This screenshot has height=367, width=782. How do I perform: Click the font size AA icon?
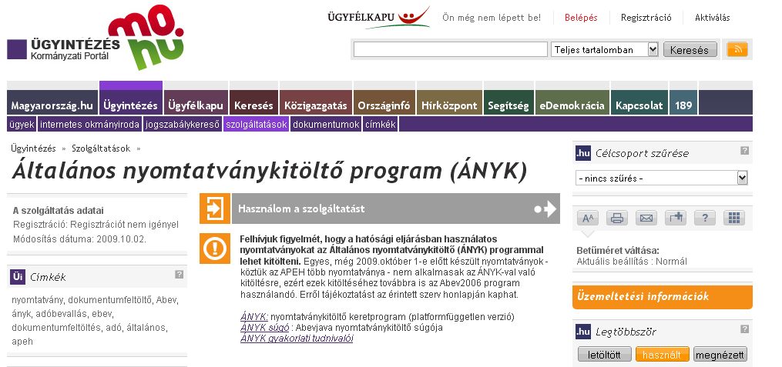pos(588,218)
